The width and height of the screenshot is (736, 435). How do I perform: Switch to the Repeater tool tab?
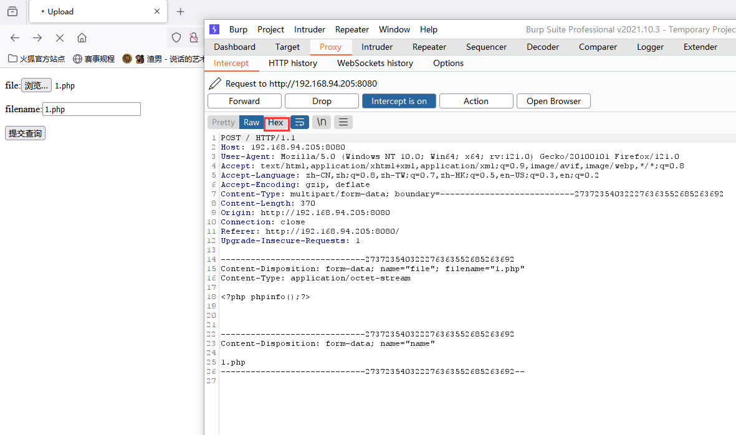point(429,47)
